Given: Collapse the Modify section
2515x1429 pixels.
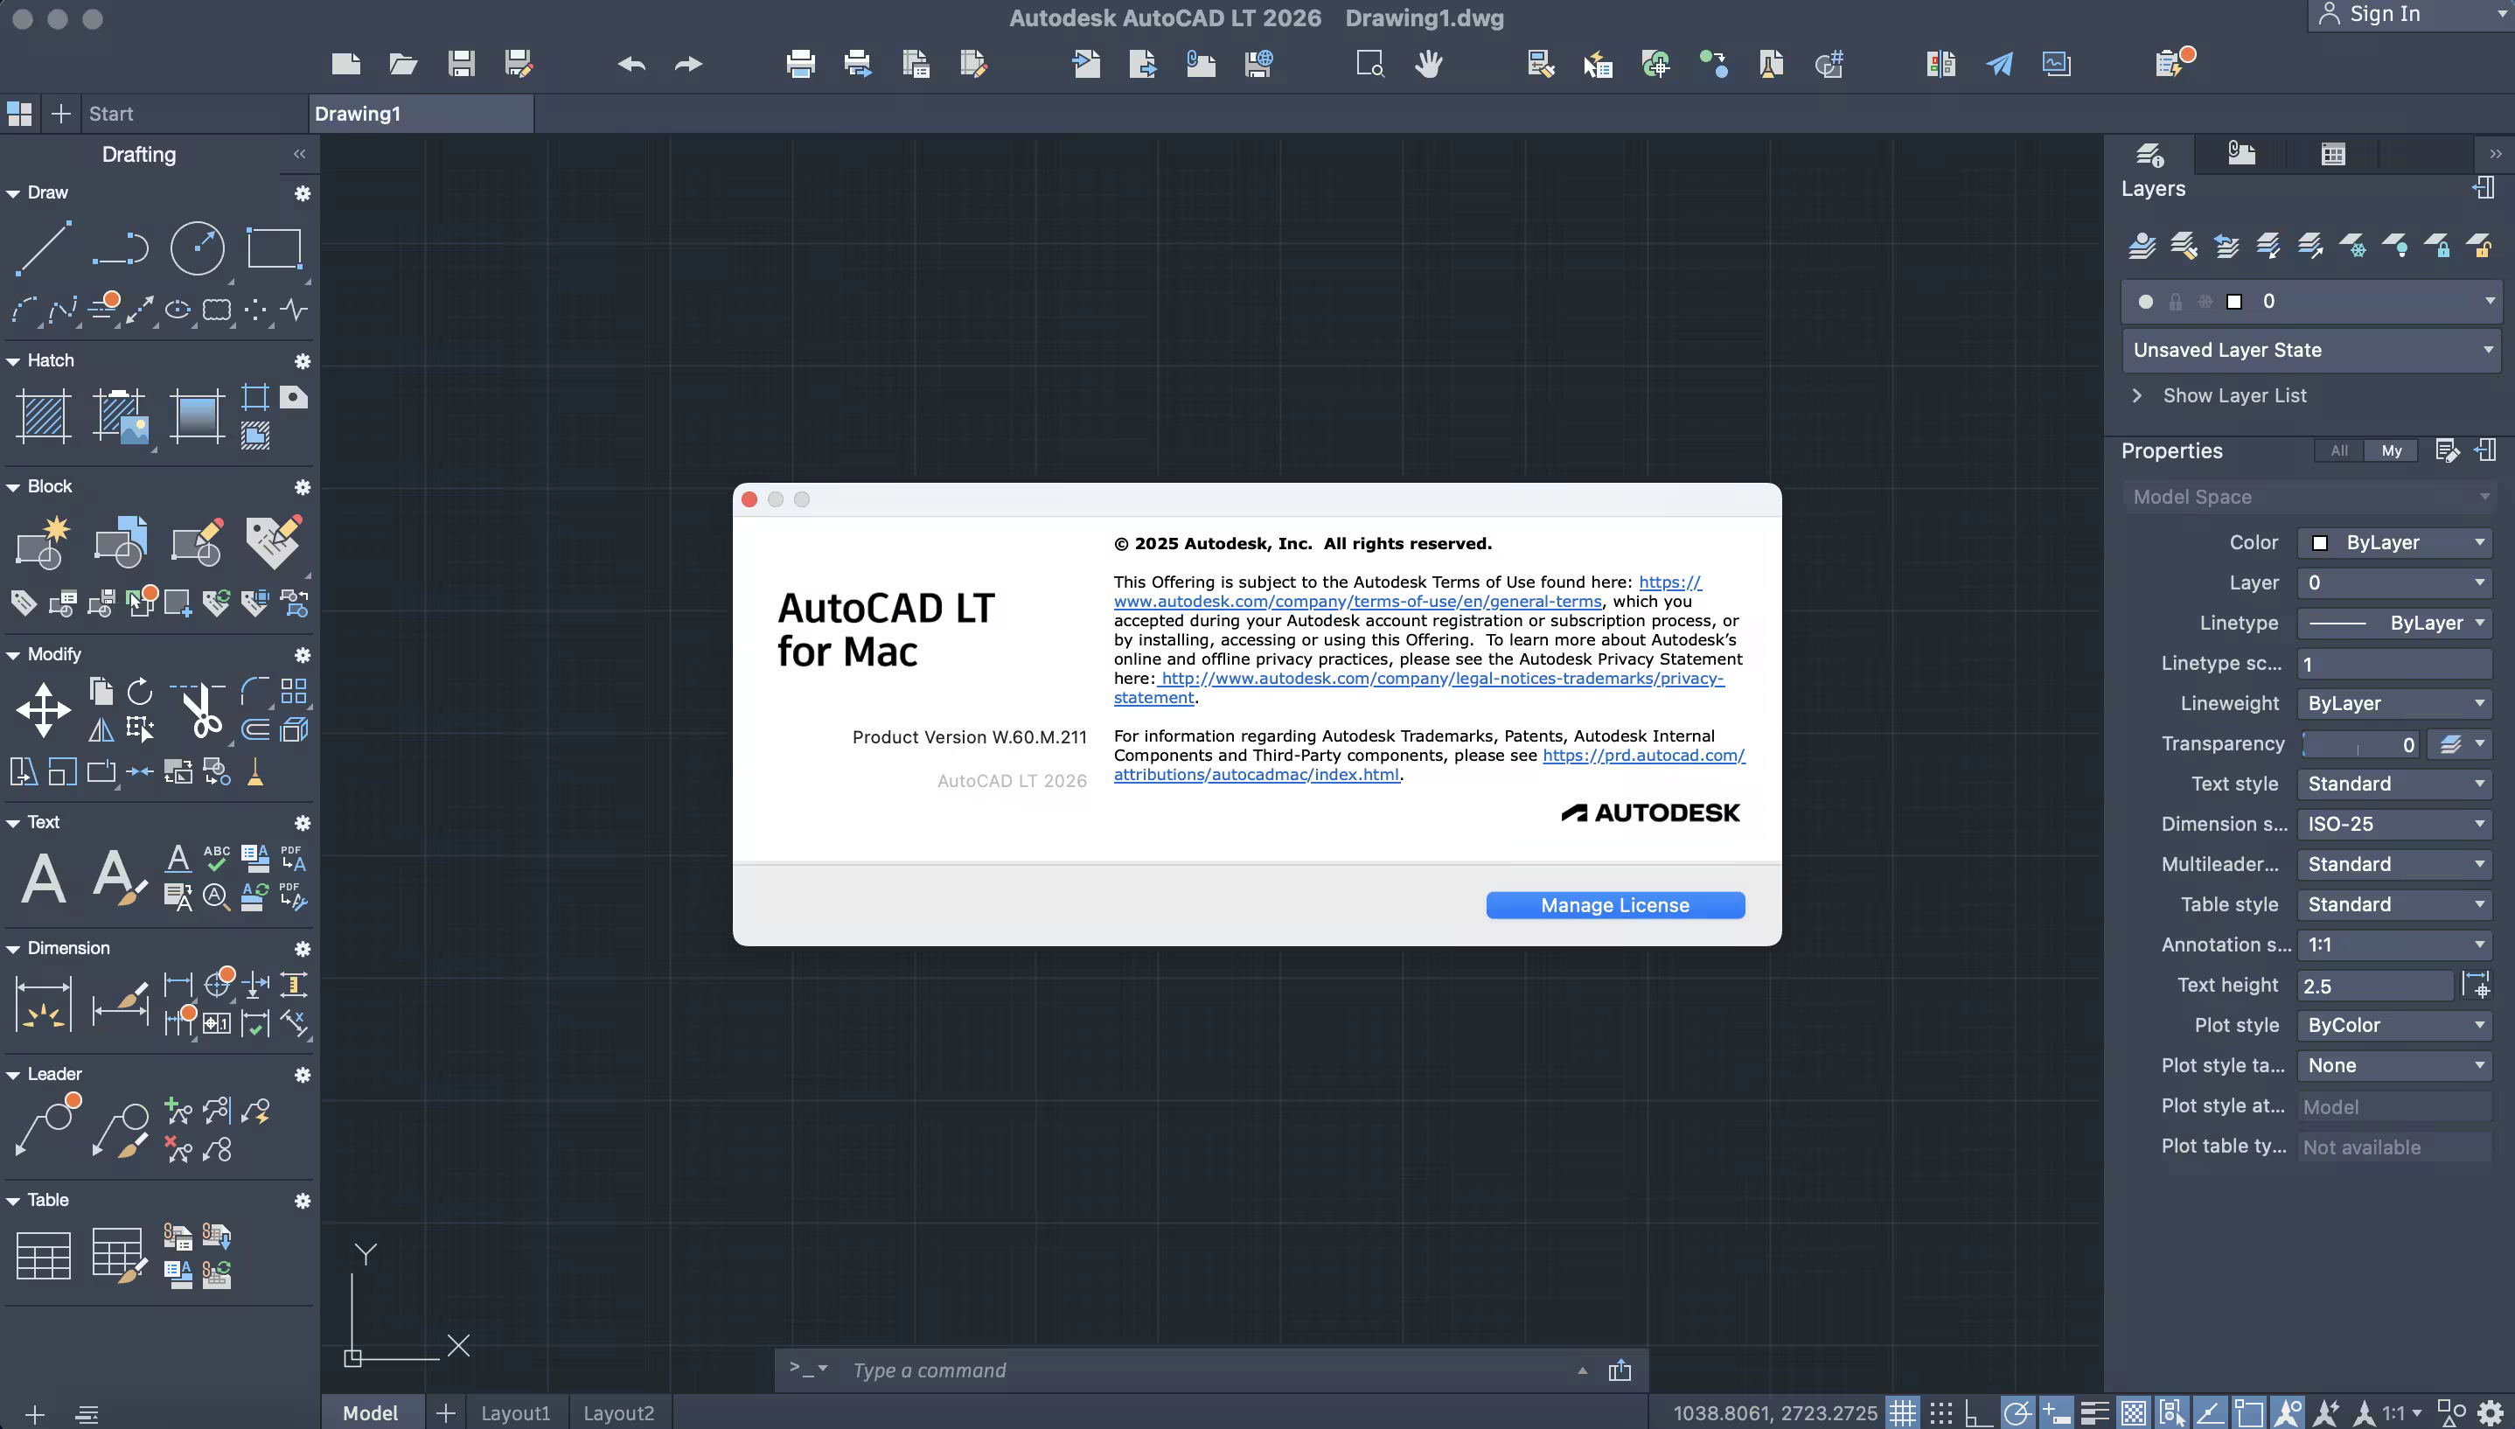Looking at the screenshot, I should (13, 655).
